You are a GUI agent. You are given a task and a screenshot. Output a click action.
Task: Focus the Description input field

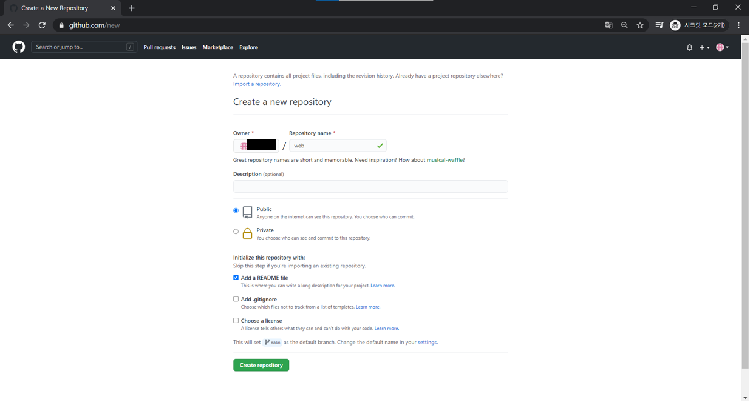(370, 187)
